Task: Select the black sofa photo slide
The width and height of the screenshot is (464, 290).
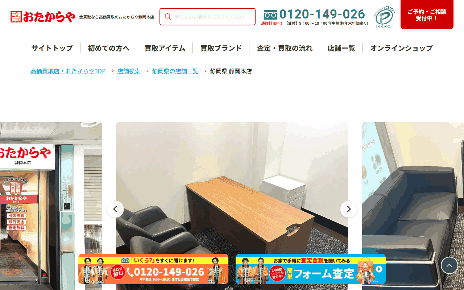Action: [x=413, y=206]
